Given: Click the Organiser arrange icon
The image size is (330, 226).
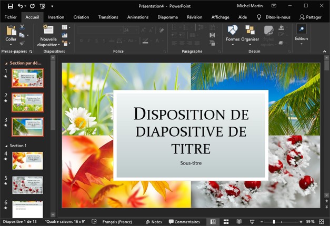Looking at the screenshot, I should click(250, 31).
